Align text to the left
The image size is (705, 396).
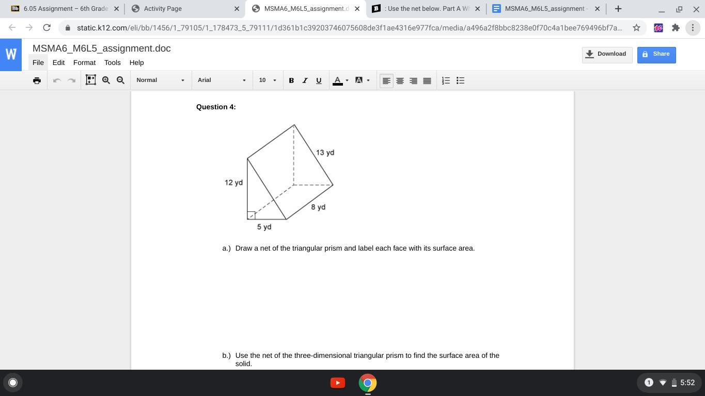[x=386, y=80]
